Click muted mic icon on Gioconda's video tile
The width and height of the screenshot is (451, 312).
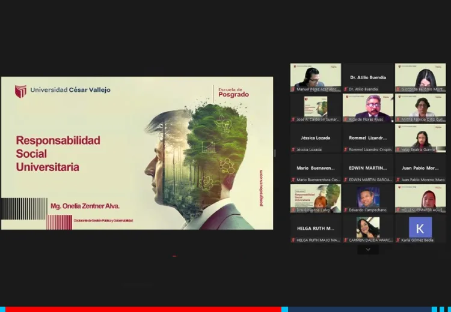[398, 89]
